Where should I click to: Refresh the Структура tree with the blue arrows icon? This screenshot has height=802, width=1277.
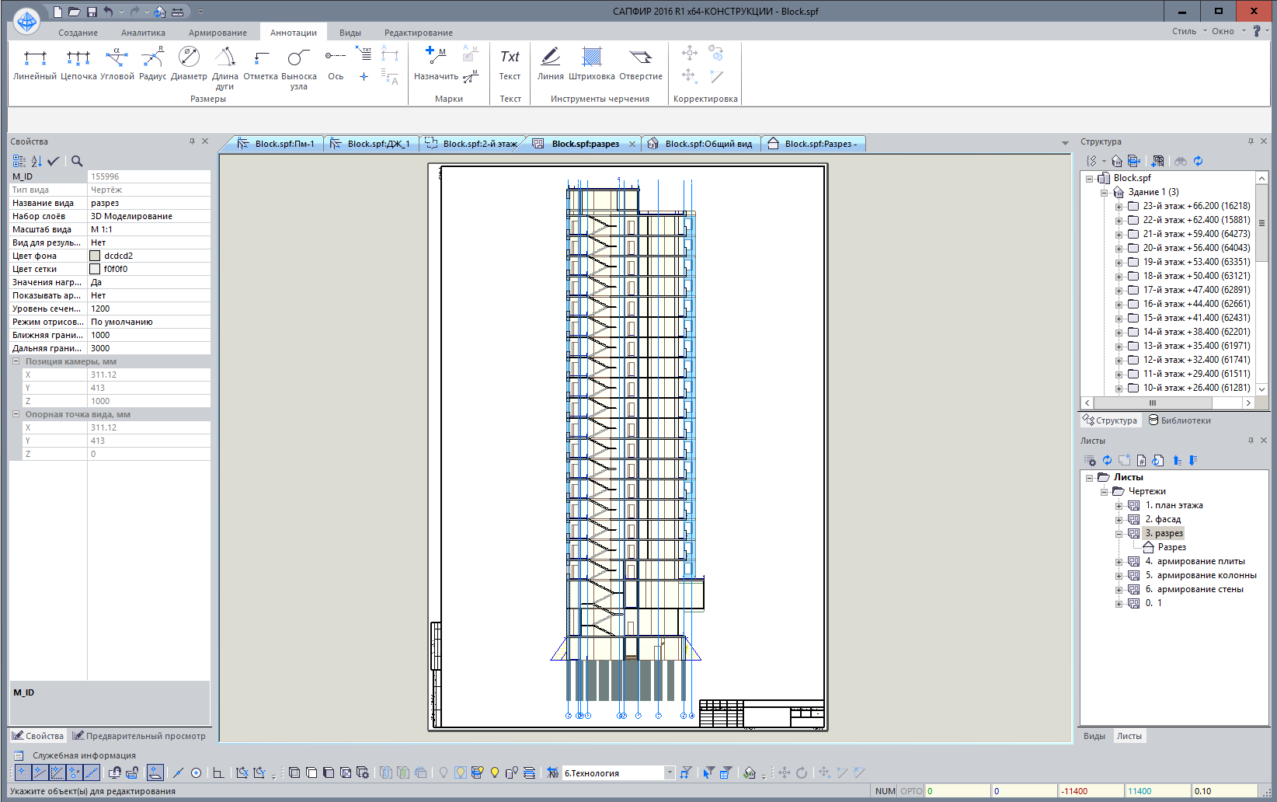pos(1198,161)
